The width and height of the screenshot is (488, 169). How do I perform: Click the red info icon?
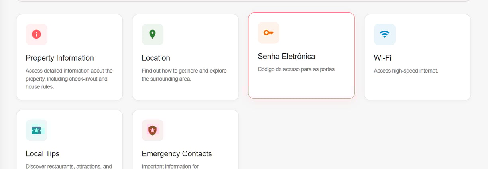36,34
